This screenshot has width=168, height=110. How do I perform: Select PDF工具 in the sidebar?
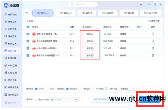[x=11, y=51]
